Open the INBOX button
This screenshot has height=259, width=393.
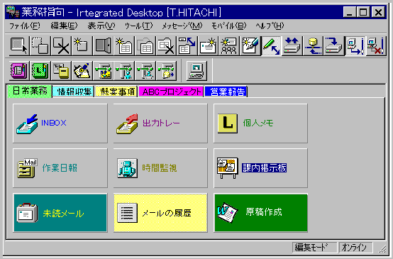point(60,123)
